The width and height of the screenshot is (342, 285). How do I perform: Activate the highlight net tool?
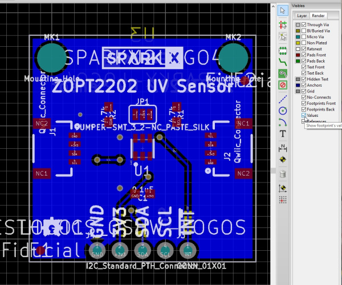pos(283,25)
